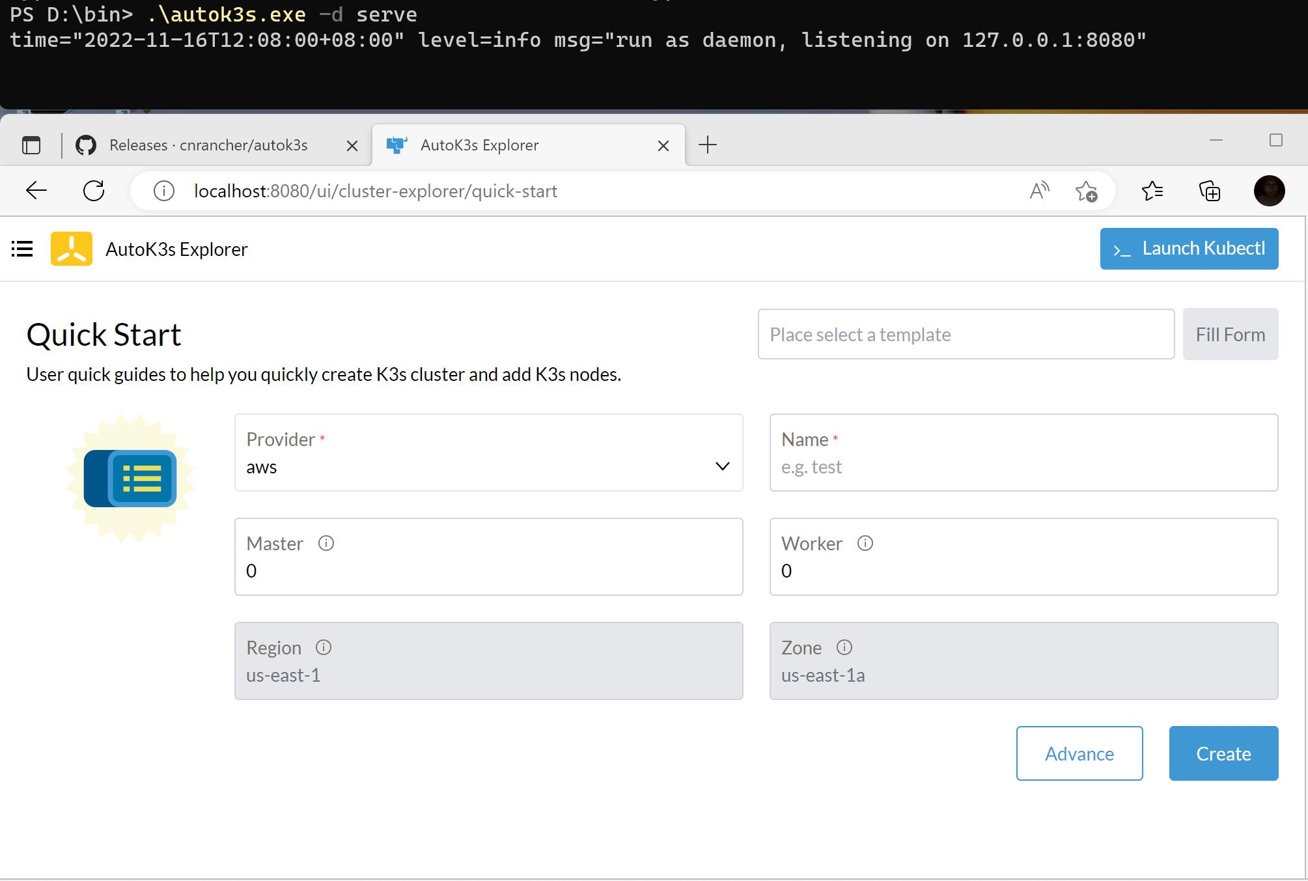Open the browser Collections icon
This screenshot has height=881, width=1308.
pos(1210,191)
